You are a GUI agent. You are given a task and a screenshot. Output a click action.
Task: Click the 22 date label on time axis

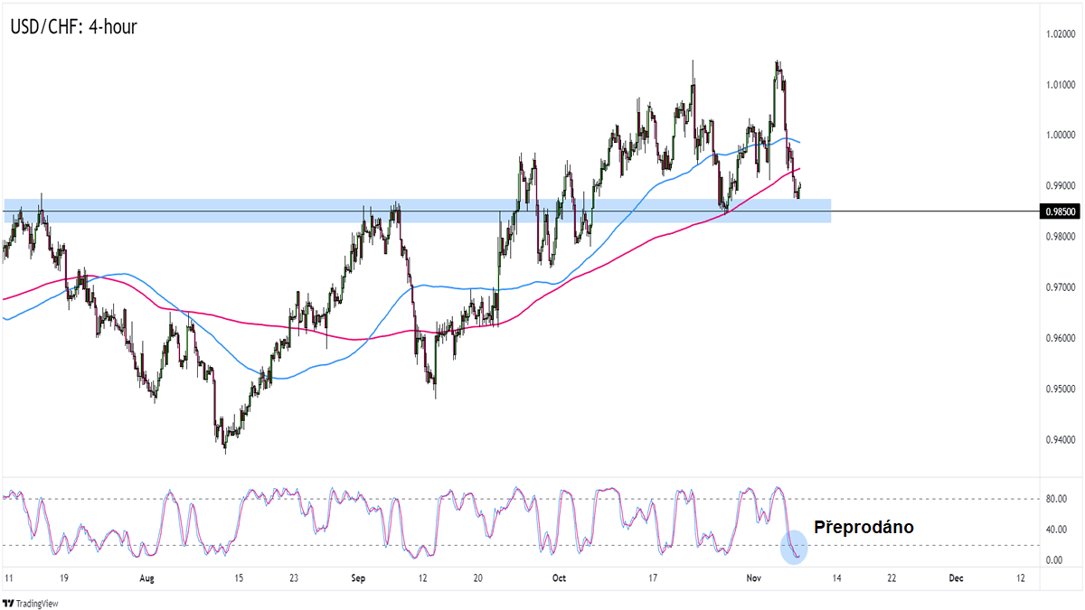point(891,577)
